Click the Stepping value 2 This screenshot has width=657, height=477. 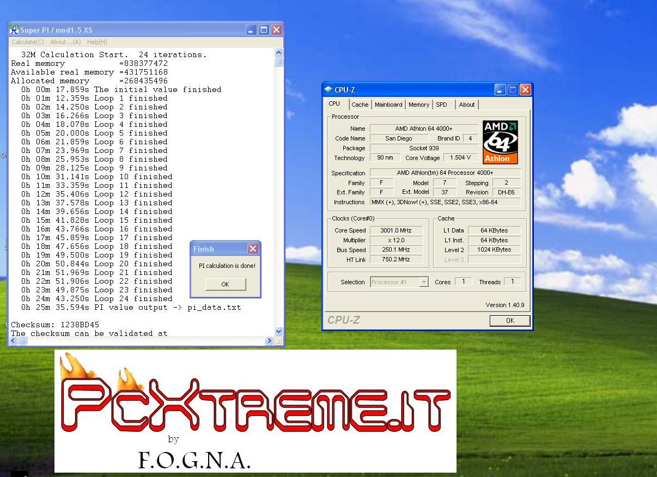point(506,182)
